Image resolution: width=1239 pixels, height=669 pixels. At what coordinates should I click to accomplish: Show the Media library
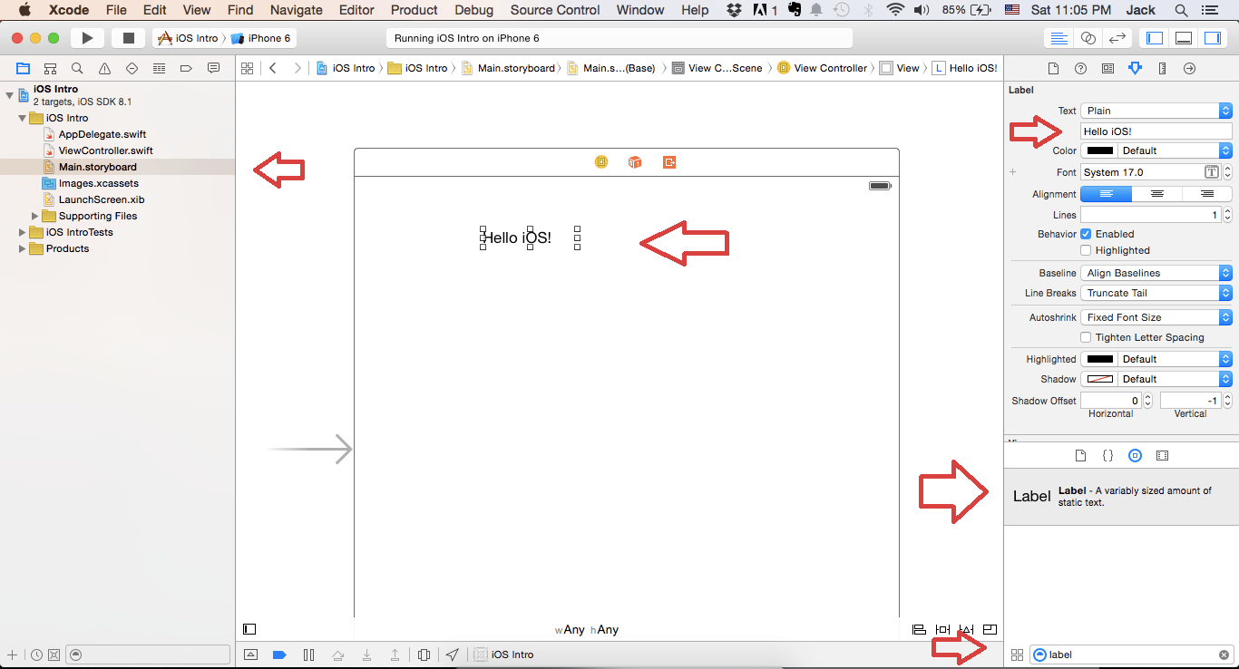[x=1162, y=455]
